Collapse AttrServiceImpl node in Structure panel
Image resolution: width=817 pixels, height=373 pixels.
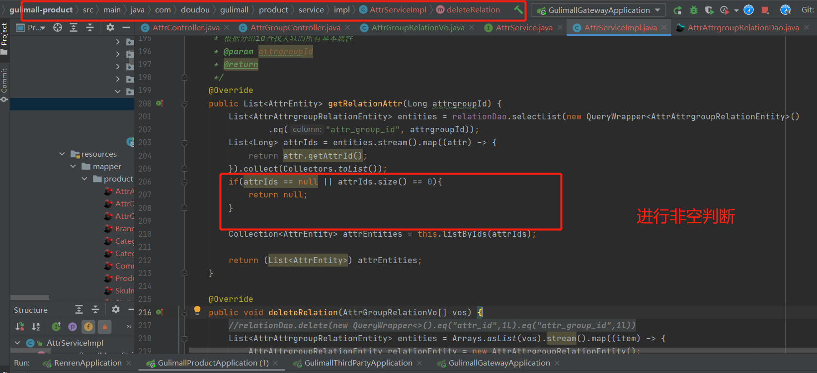[17, 343]
